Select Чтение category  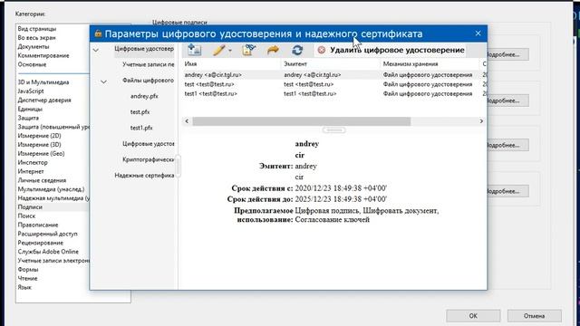pyautogui.click(x=27, y=278)
